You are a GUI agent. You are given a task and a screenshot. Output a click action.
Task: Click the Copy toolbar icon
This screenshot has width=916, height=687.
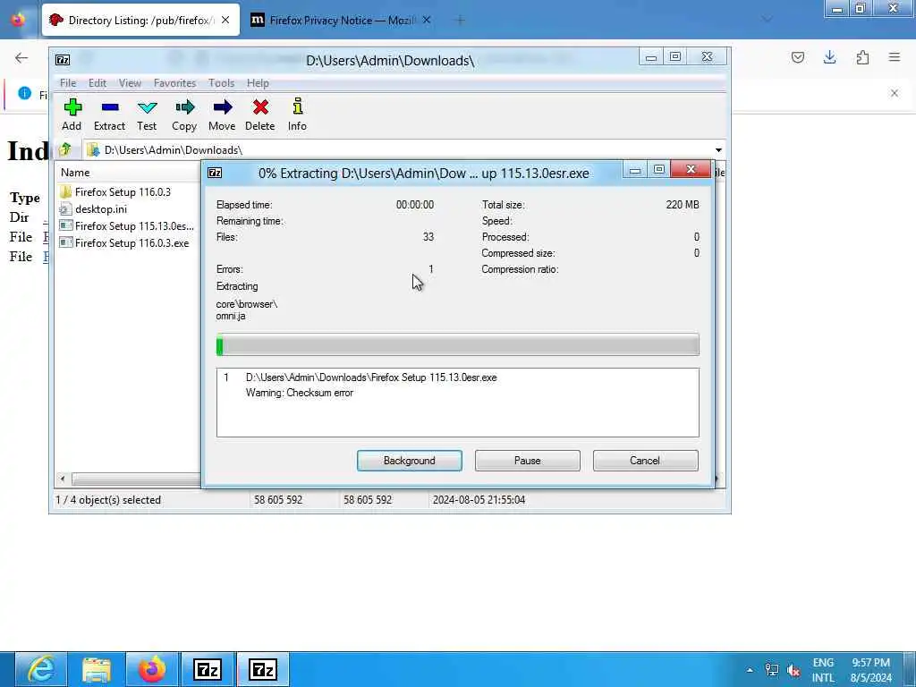coord(184,115)
